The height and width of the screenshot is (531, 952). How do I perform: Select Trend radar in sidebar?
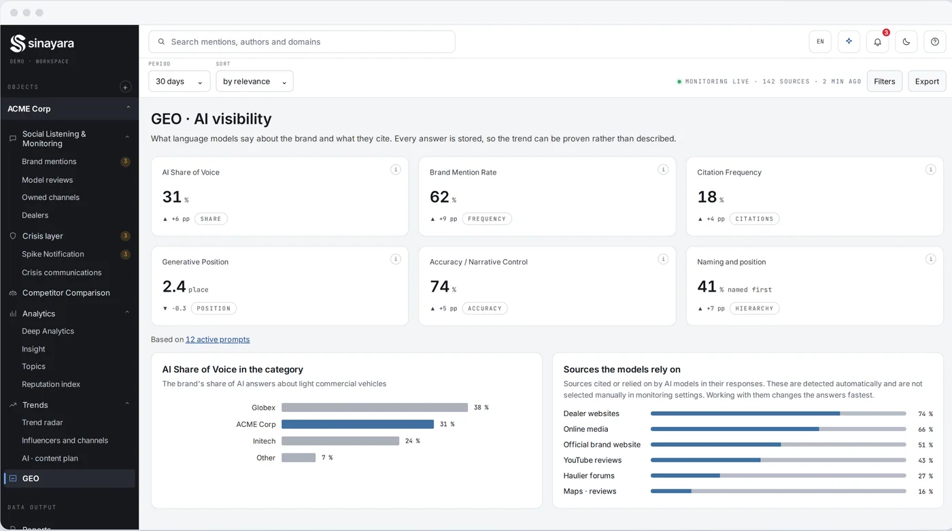(42, 422)
